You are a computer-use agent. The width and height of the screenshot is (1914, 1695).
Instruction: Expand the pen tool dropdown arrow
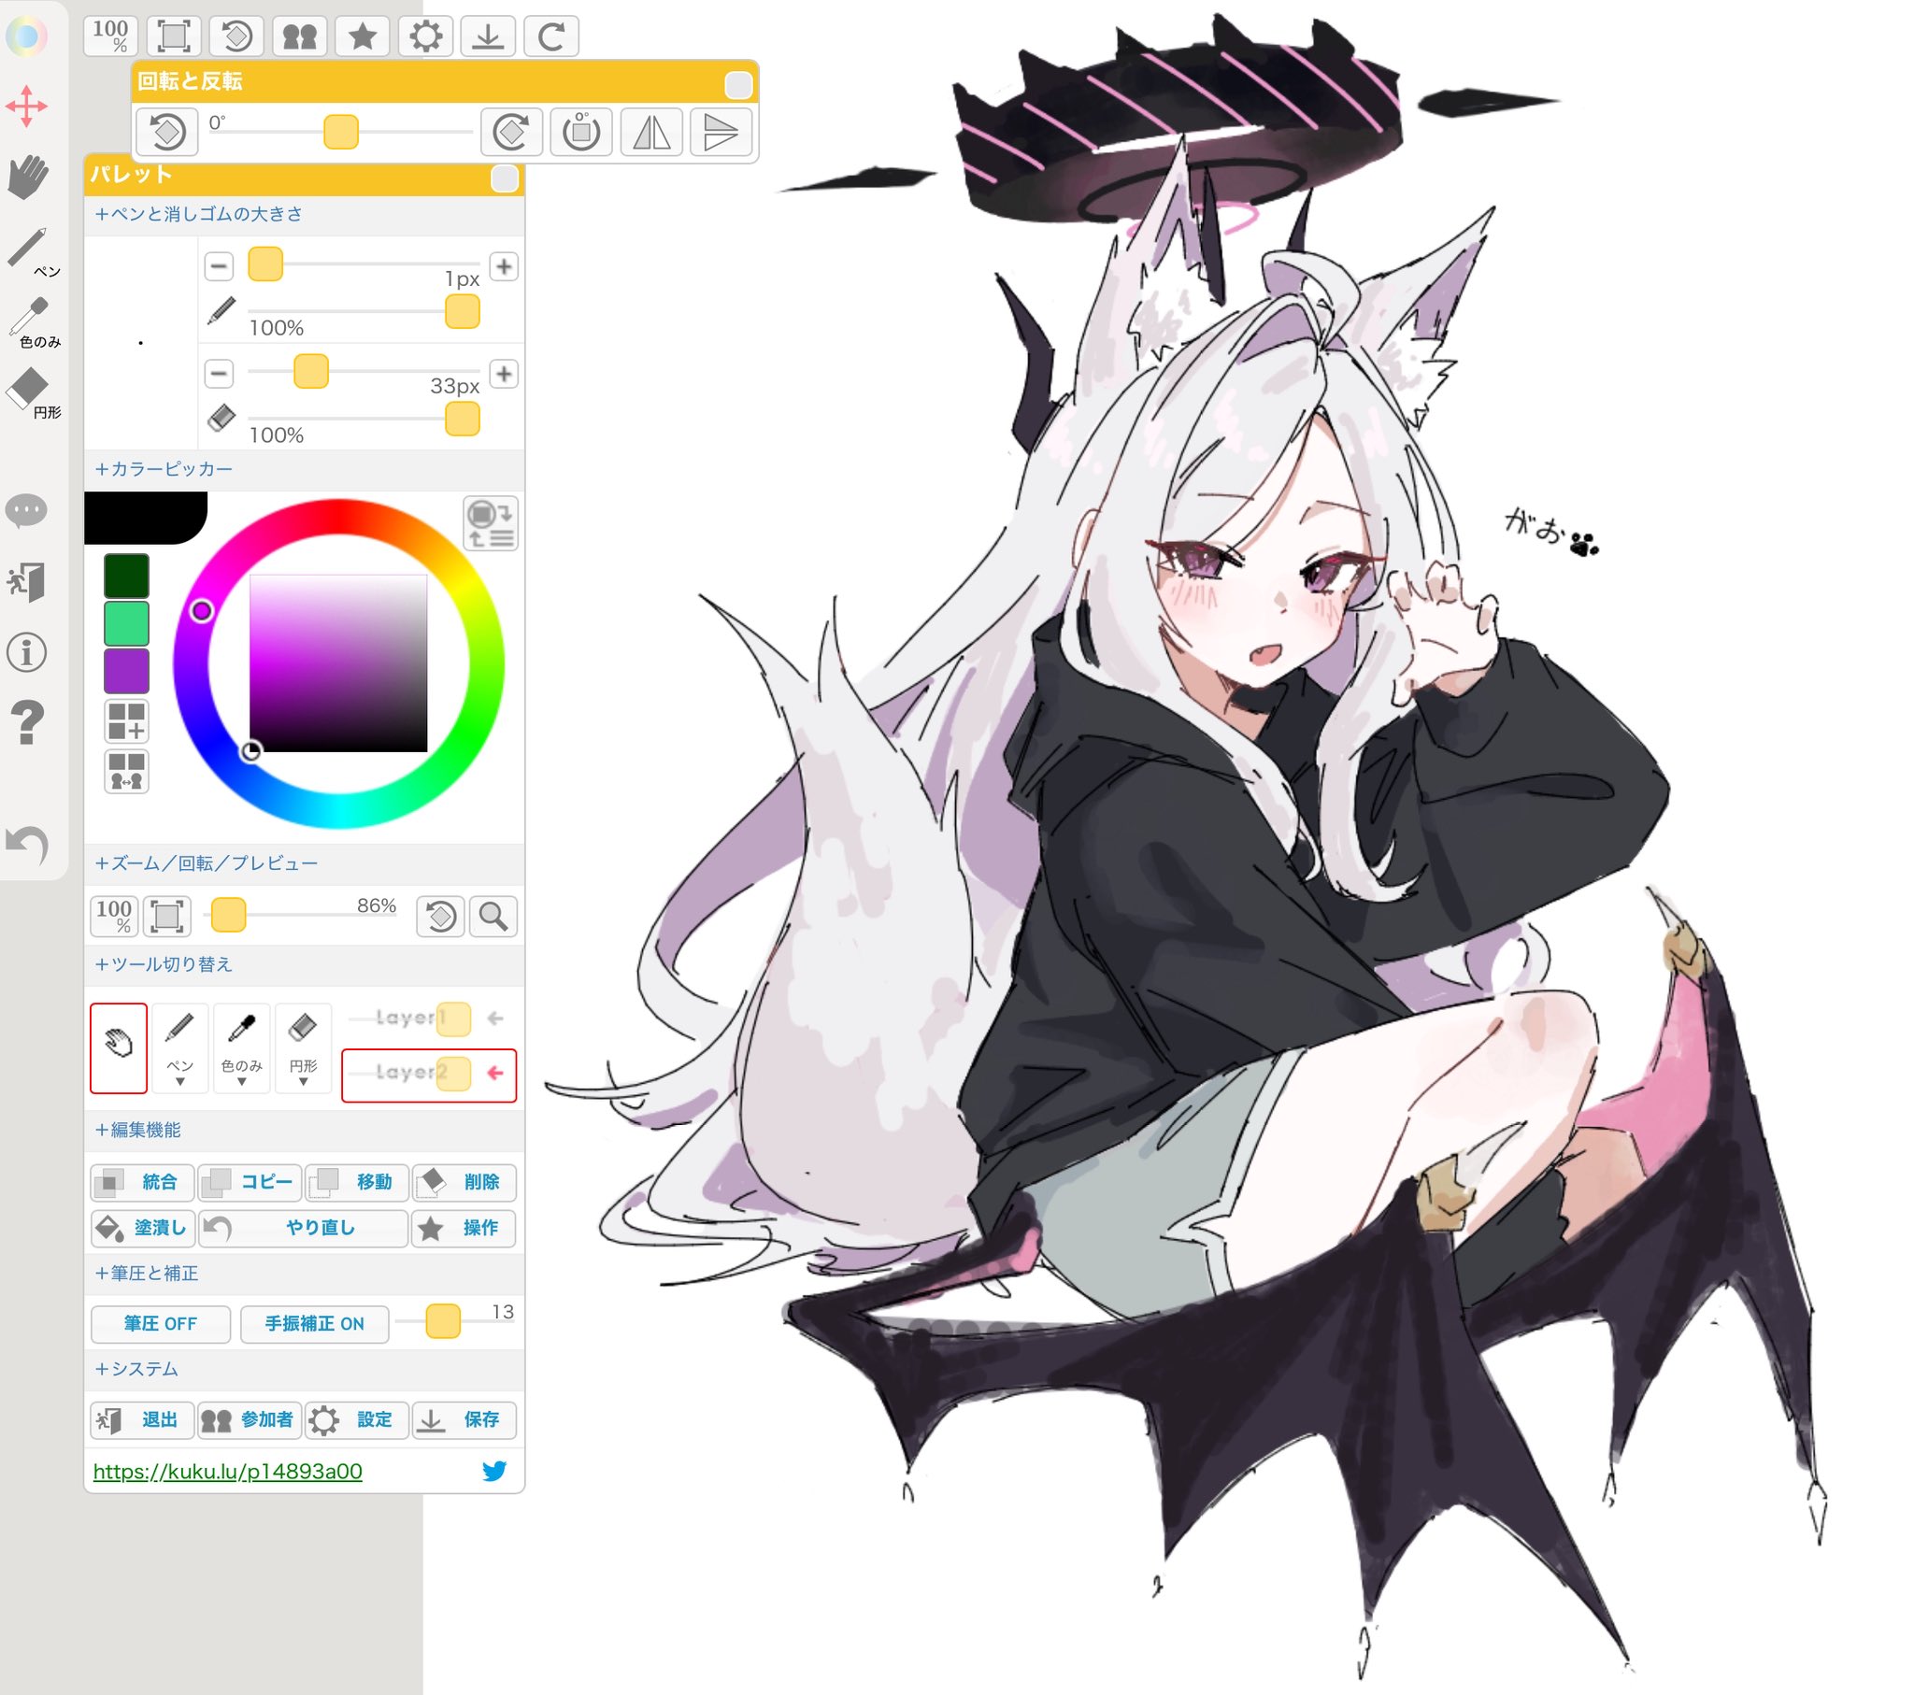179,1082
